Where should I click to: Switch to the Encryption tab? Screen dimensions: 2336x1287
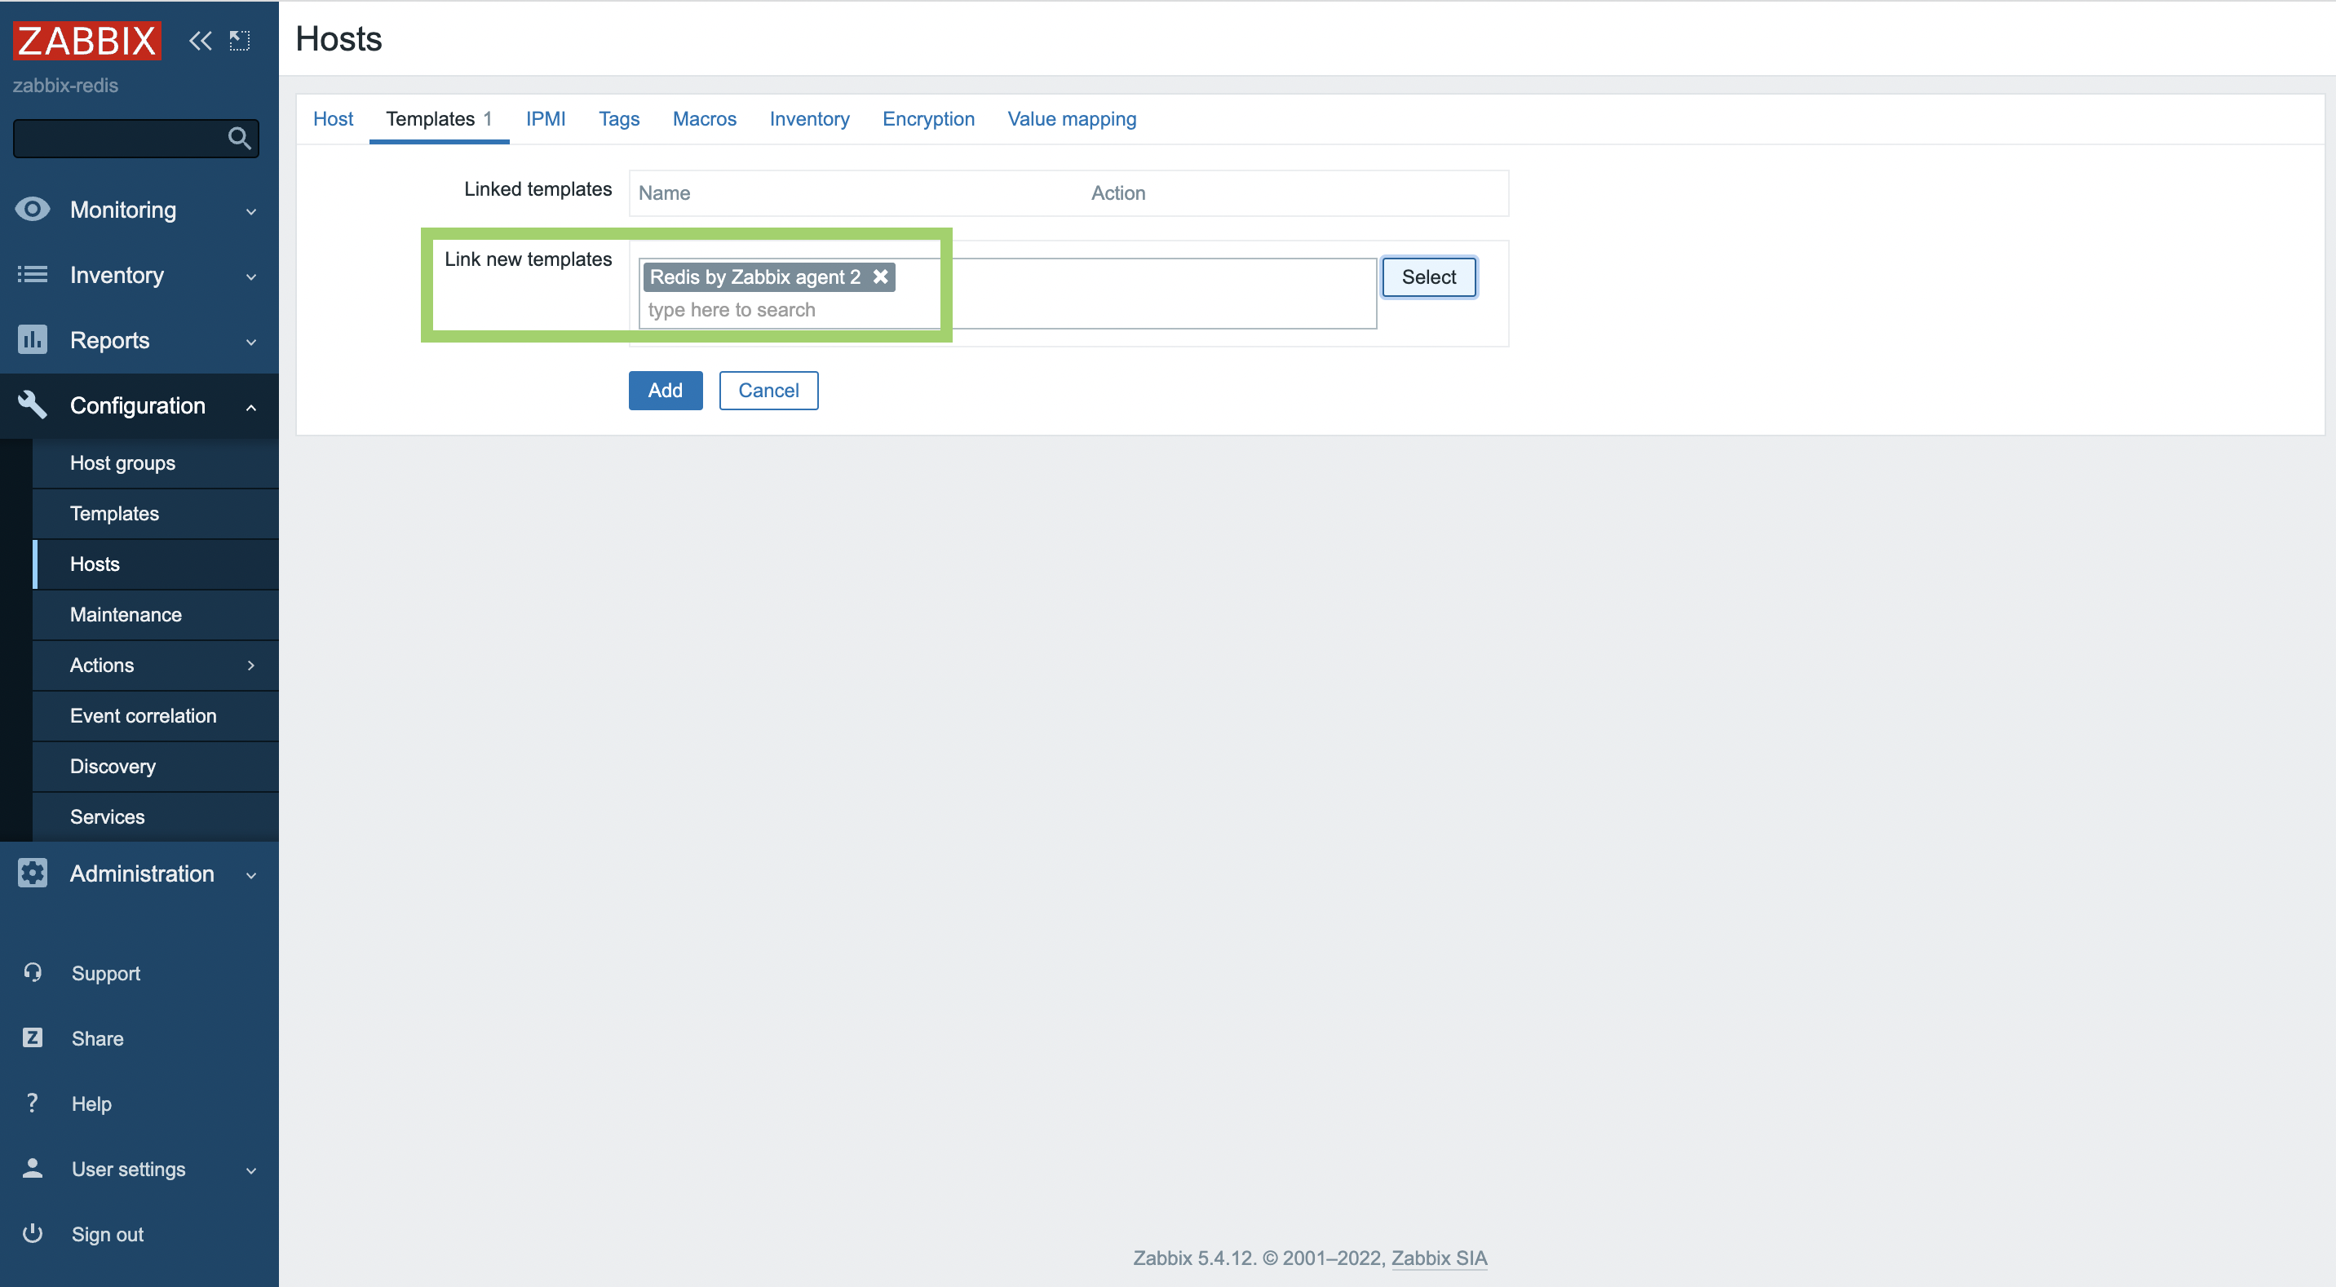929,119
